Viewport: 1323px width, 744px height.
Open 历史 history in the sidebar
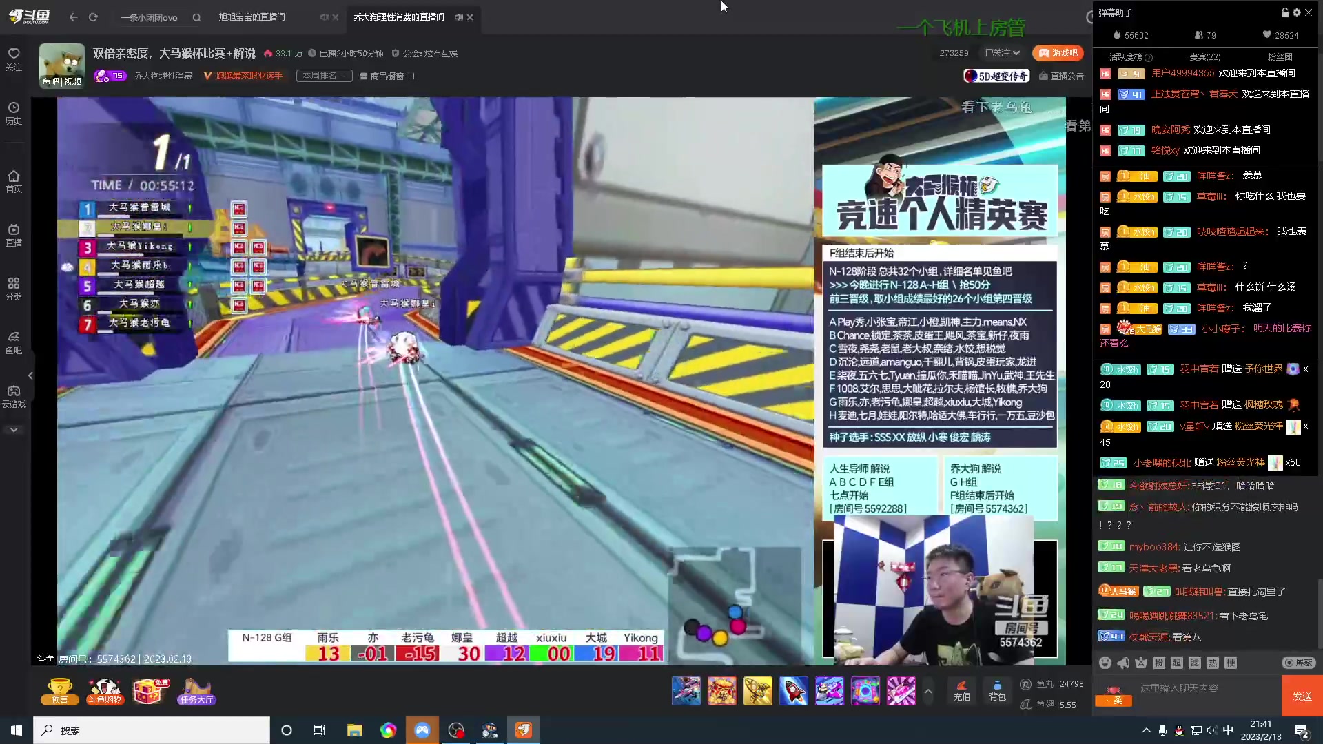pos(14,113)
